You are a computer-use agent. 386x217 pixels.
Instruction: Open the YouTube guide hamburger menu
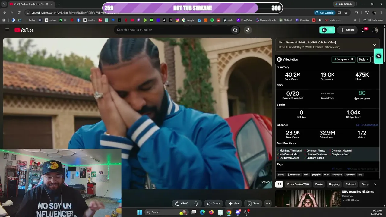pyautogui.click(x=7, y=30)
